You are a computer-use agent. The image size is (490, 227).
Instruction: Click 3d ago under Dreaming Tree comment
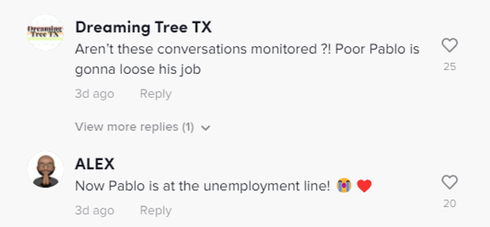(94, 94)
